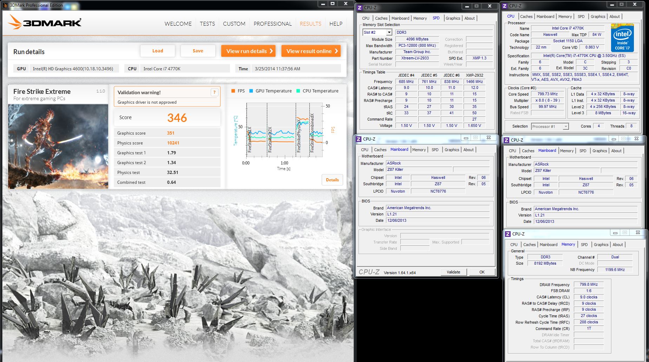Click the Validate button in CPU-Z
Image resolution: width=649 pixels, height=362 pixels.
pyautogui.click(x=453, y=272)
